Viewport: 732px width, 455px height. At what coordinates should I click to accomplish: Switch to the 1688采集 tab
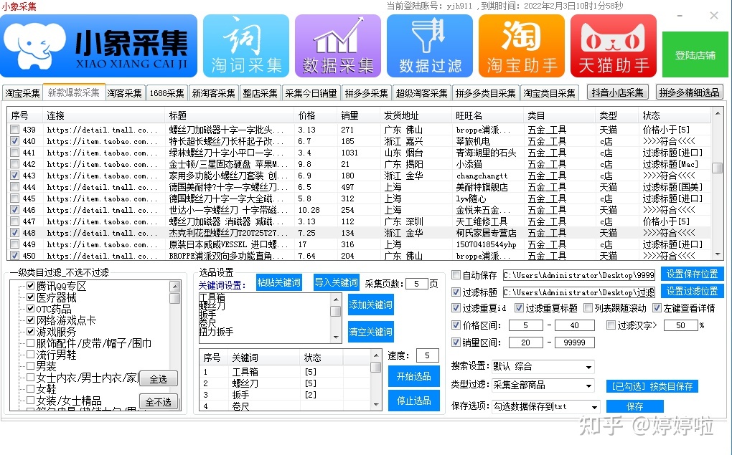[166, 92]
